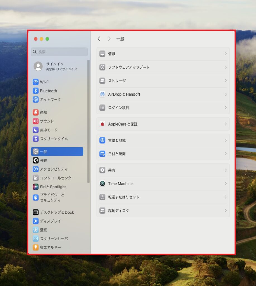
Task: Expand the Time Machine row chevron
Action: pyautogui.click(x=226, y=183)
